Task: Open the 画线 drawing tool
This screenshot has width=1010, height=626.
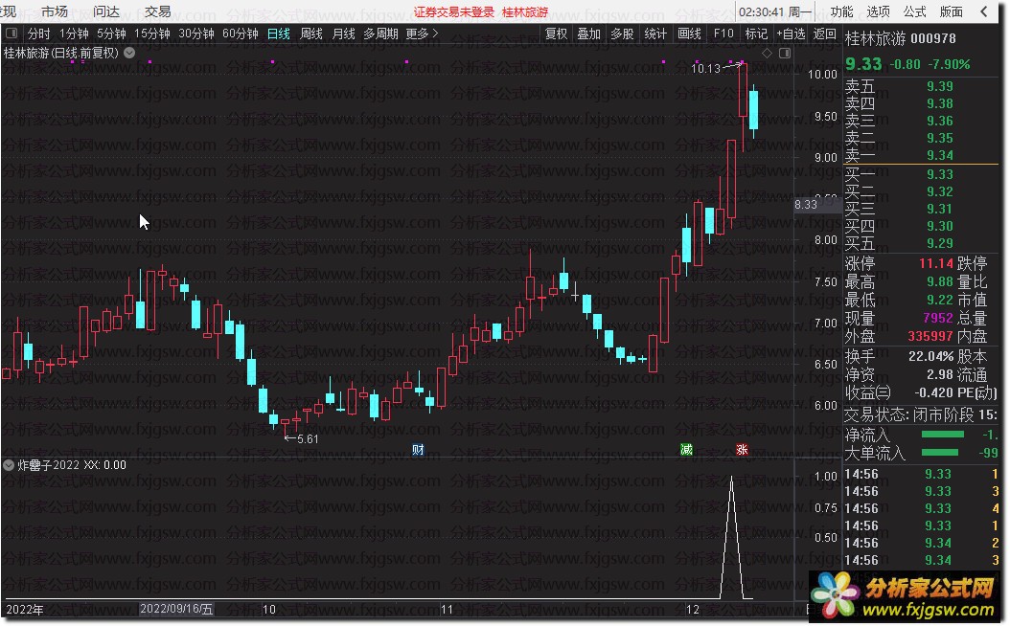Action: (x=689, y=34)
